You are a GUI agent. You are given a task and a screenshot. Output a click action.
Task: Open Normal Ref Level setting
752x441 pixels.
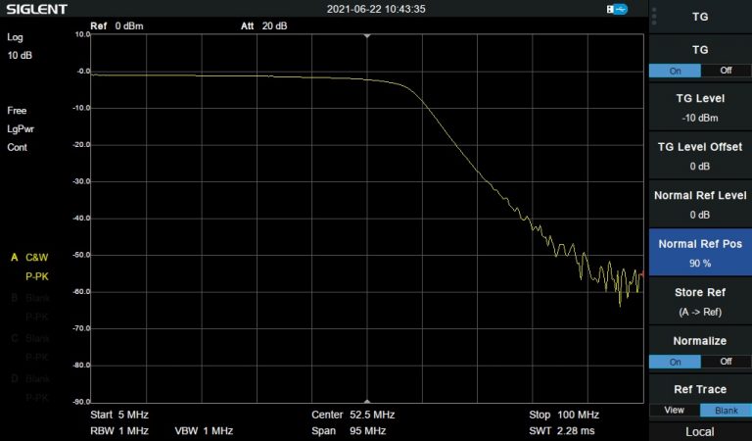(699, 204)
